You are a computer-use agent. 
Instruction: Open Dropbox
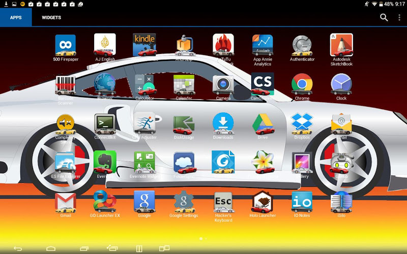[302, 123]
